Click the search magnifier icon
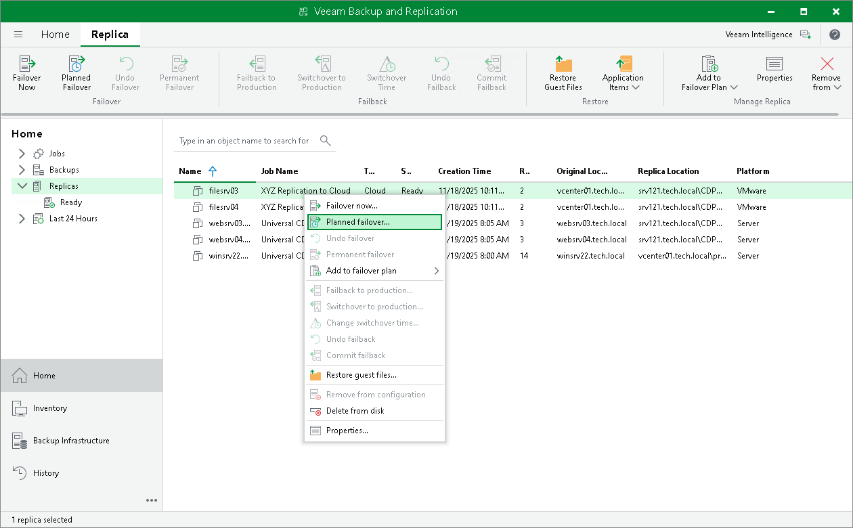This screenshot has height=528, width=853. coord(326,141)
